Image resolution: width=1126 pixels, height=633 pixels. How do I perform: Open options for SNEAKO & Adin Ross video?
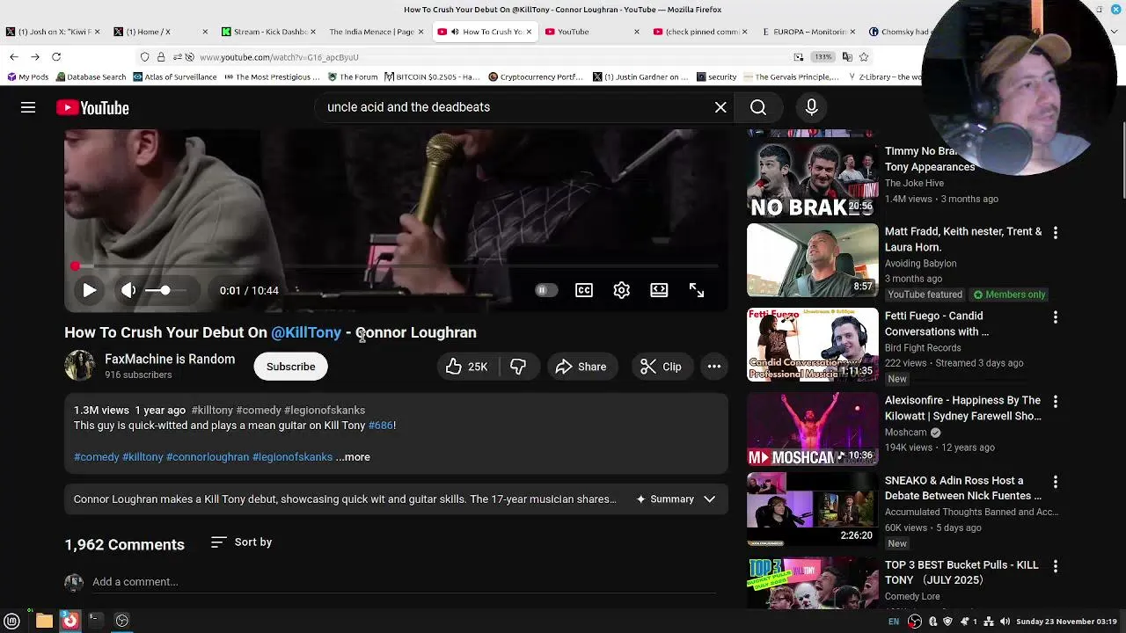[x=1056, y=482]
